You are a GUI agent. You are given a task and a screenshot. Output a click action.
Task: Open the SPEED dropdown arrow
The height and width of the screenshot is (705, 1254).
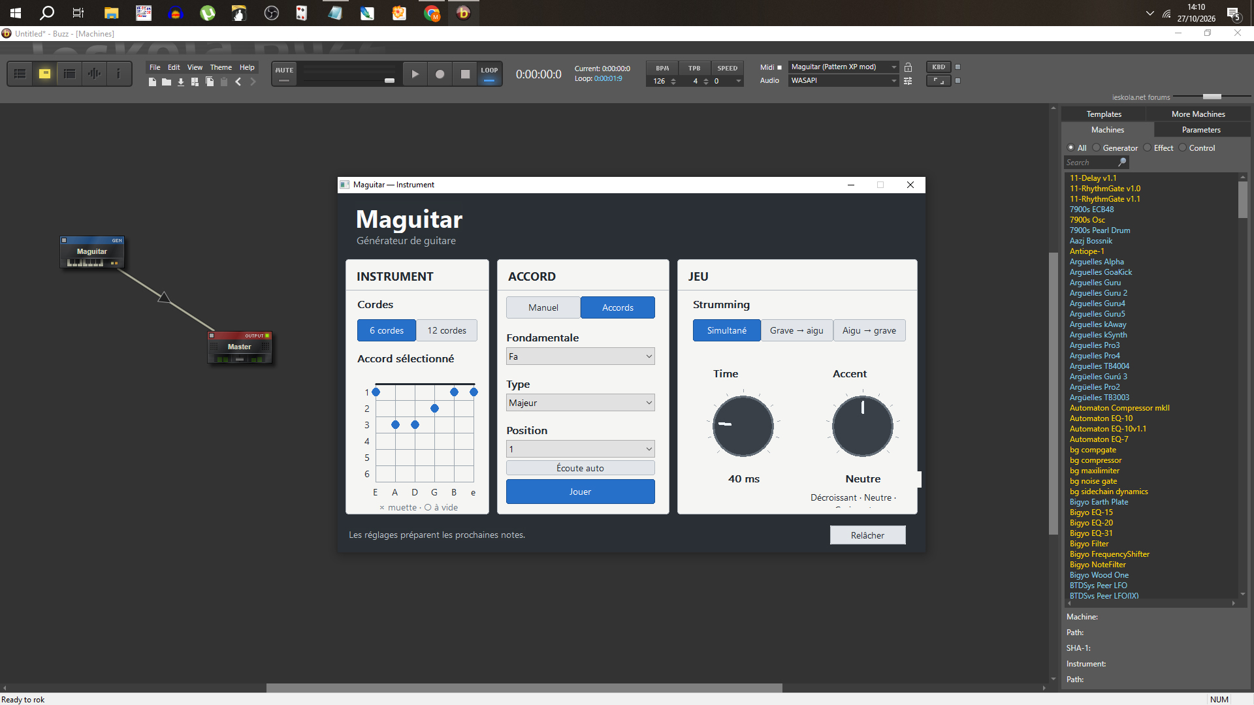tap(739, 82)
